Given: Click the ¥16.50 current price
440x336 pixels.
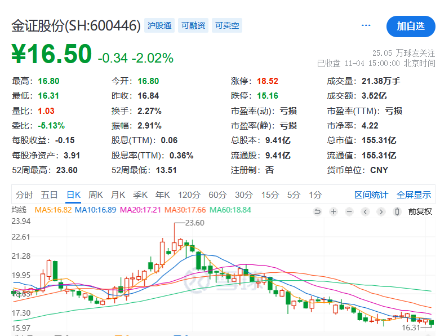Looking at the screenshot, I should click(x=51, y=54).
